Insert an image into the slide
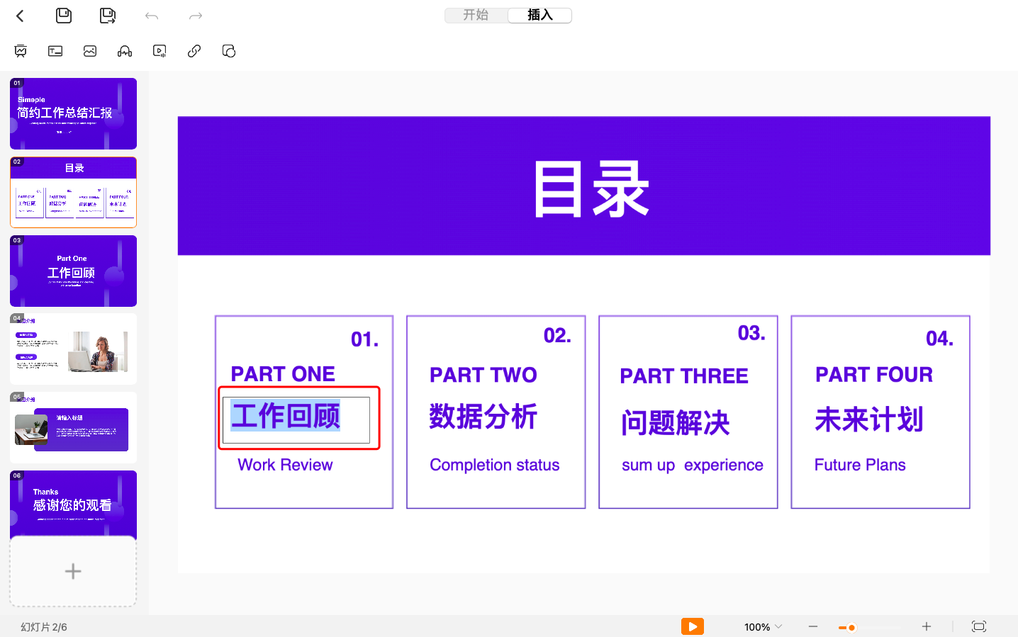Screen dimensions: 1018x637 click(89, 50)
